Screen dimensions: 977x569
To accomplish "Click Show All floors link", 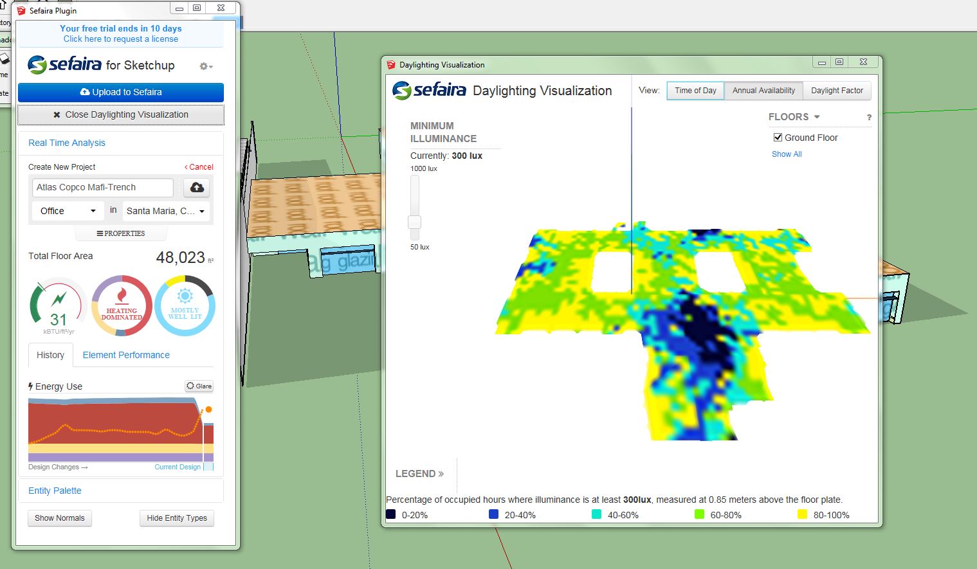I will click(x=787, y=154).
